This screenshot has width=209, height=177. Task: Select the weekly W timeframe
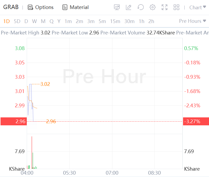coord(34,21)
